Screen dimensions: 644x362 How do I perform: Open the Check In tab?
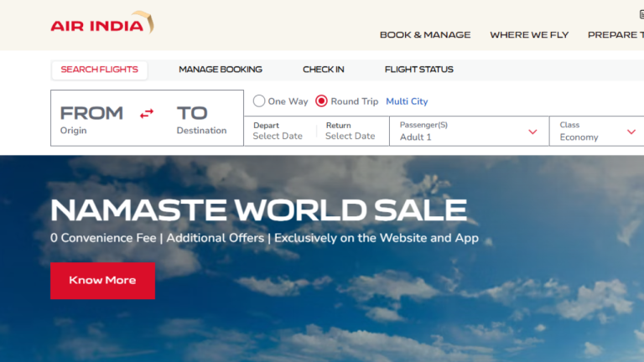323,70
